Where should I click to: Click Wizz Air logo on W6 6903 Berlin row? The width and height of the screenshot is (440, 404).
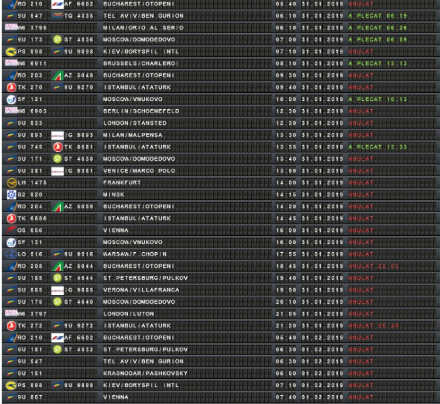click(11, 110)
